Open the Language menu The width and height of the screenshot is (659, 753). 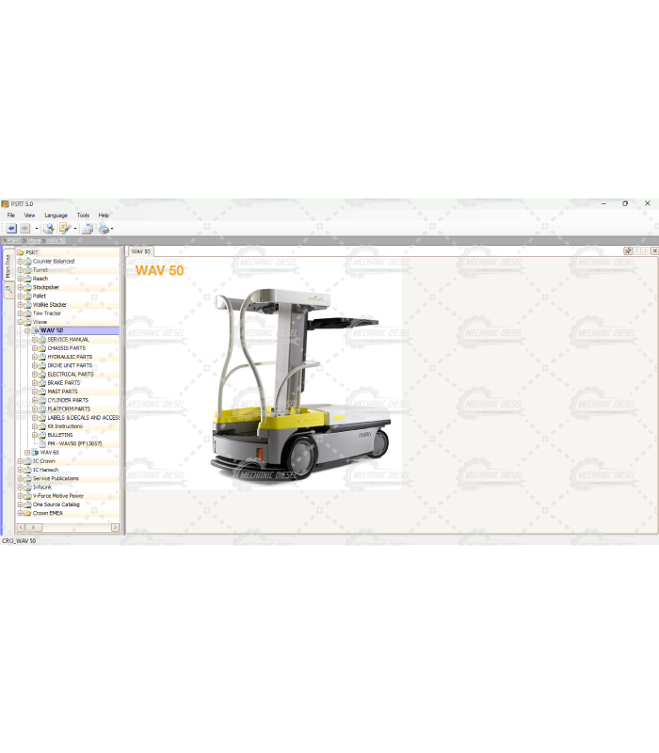(56, 216)
